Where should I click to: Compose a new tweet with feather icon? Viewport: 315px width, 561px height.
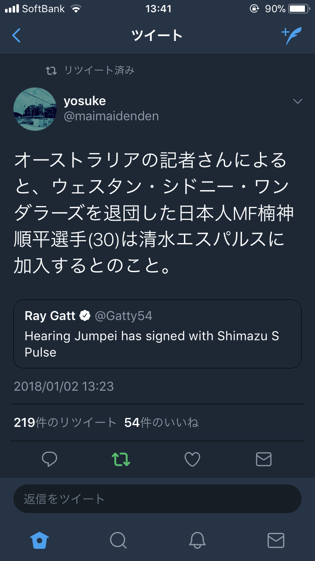291,36
